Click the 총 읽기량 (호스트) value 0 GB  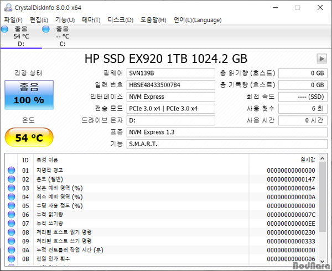[x=303, y=73]
